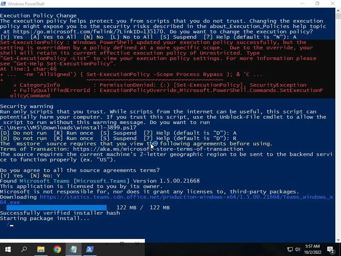Open network status tray icon
The width and height of the screenshot is (341, 256).
(x=290, y=249)
